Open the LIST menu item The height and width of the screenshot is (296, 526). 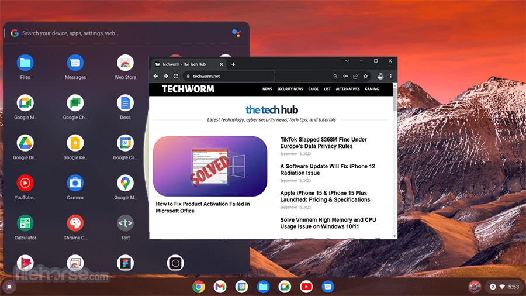coord(327,89)
